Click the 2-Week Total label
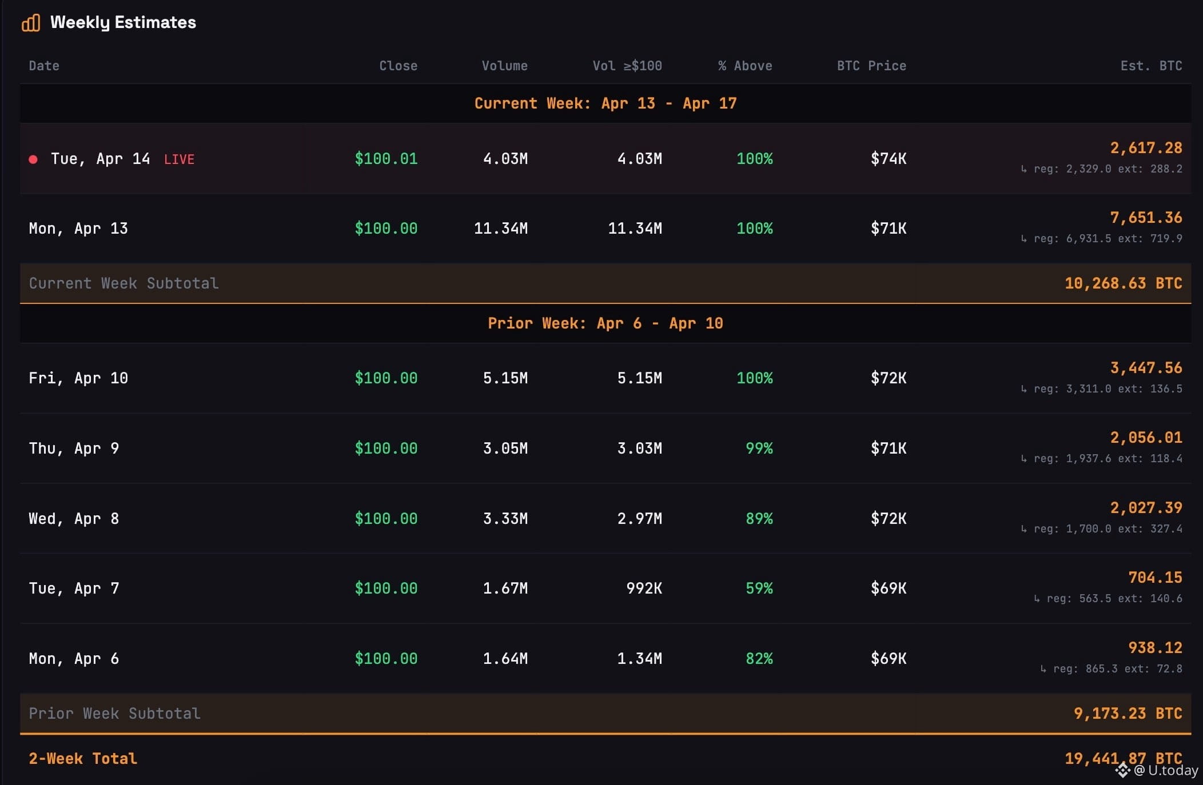1203x785 pixels. pyautogui.click(x=82, y=758)
